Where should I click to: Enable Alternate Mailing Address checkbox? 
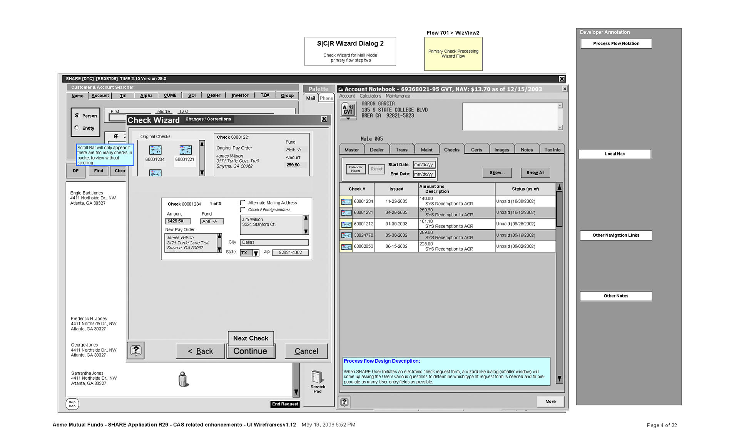[x=242, y=203]
